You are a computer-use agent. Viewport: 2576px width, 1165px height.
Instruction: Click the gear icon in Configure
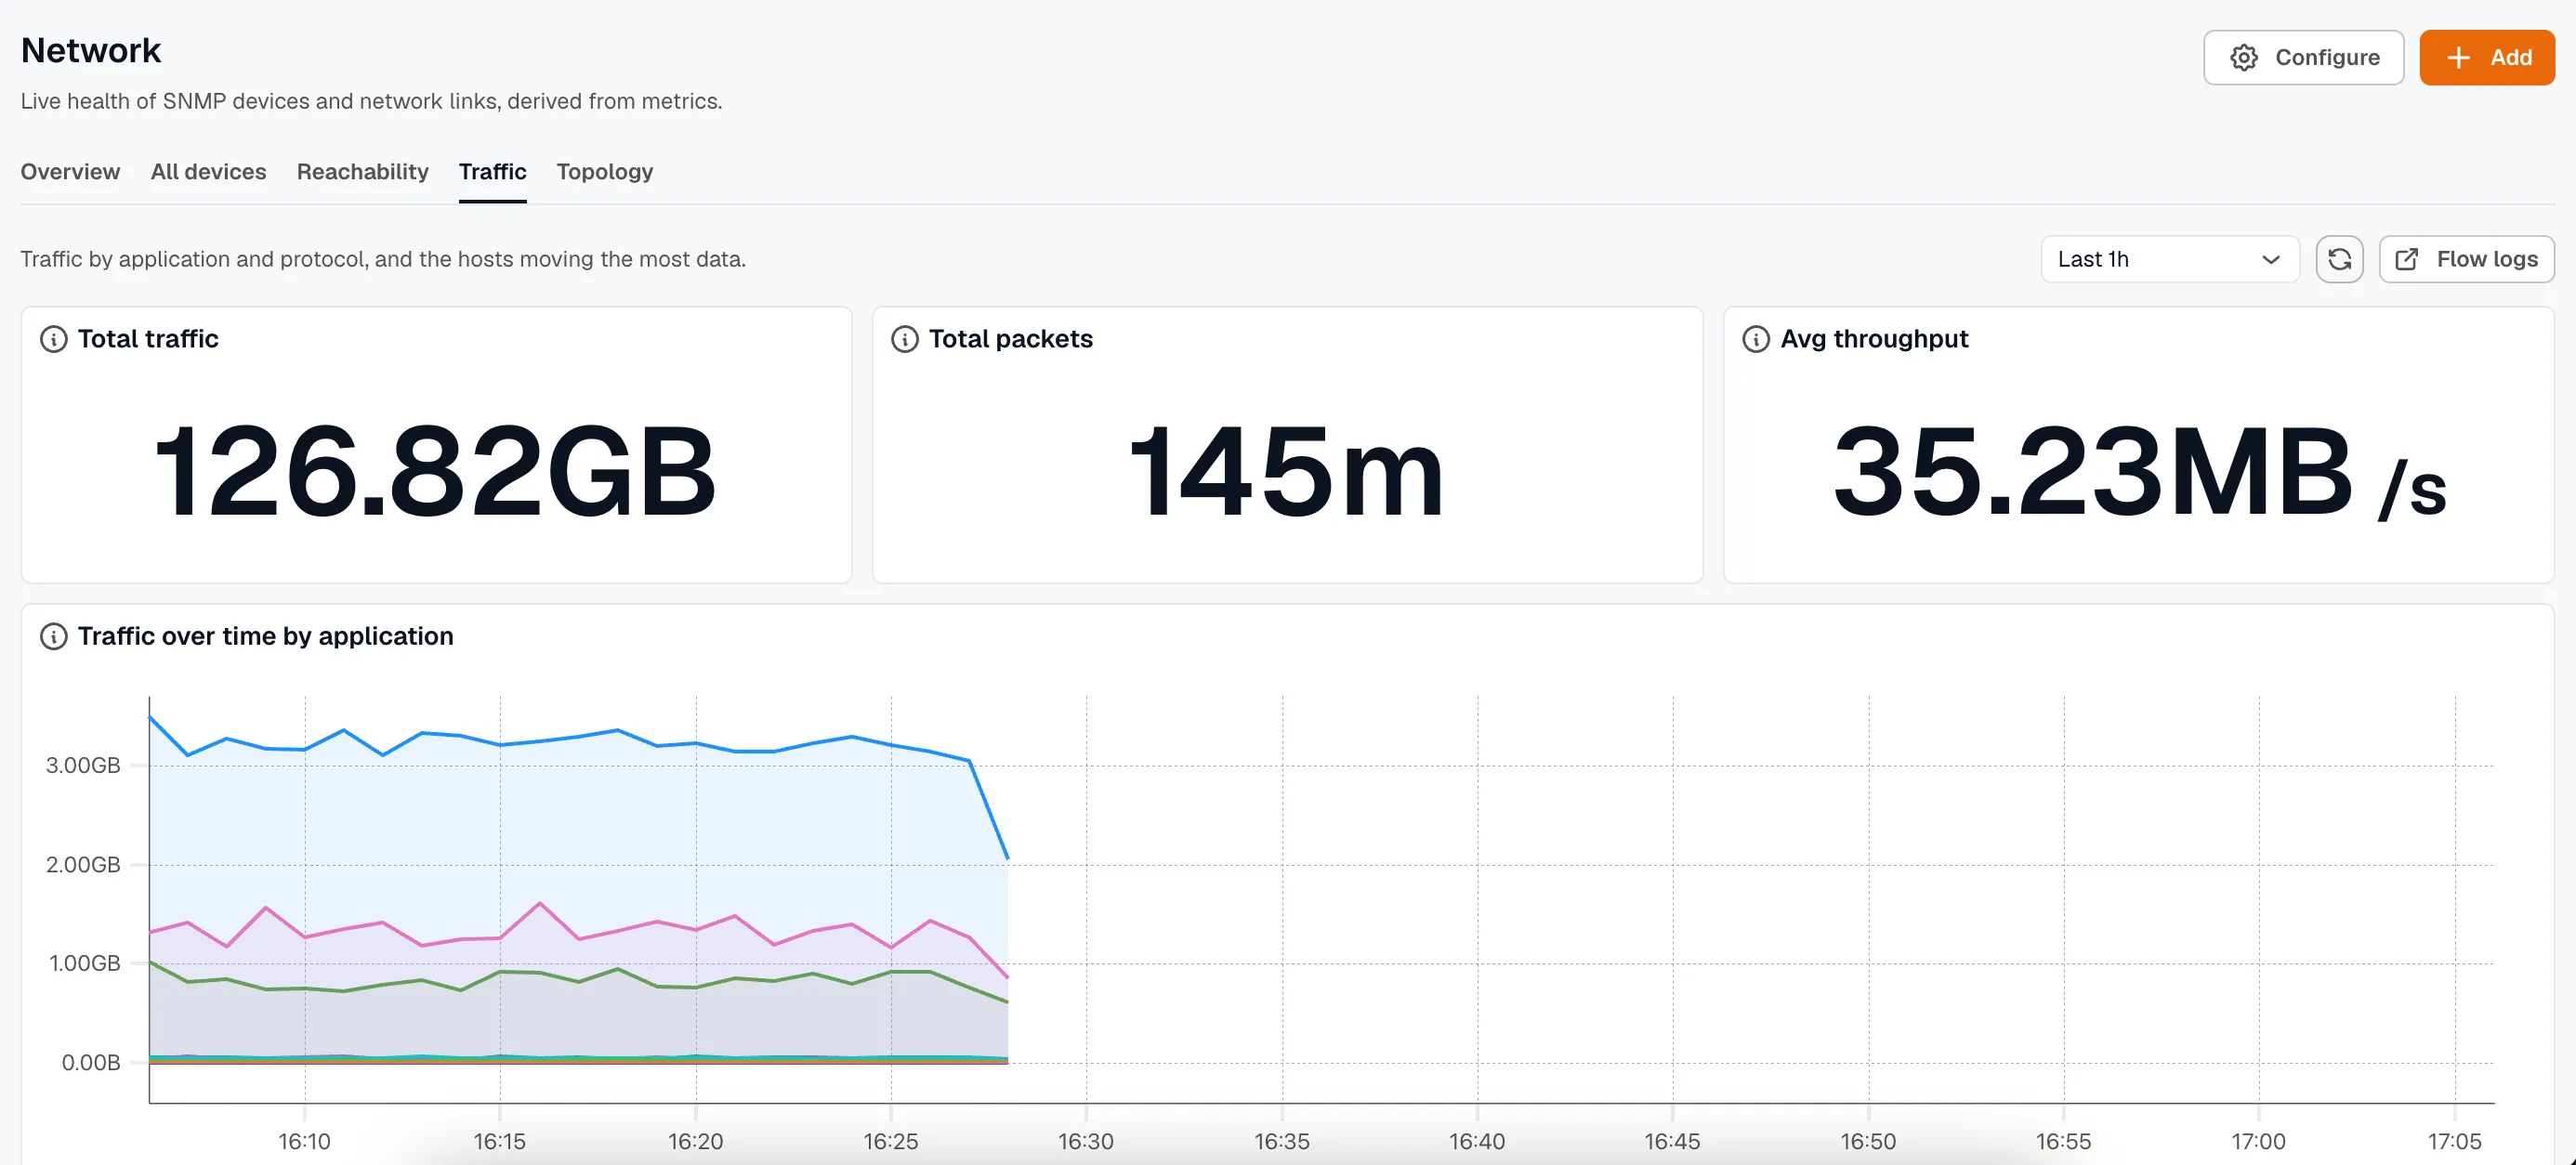(2243, 58)
